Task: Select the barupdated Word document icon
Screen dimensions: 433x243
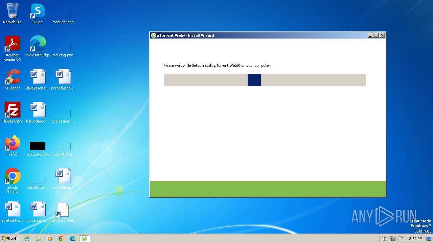Action: (x=38, y=113)
